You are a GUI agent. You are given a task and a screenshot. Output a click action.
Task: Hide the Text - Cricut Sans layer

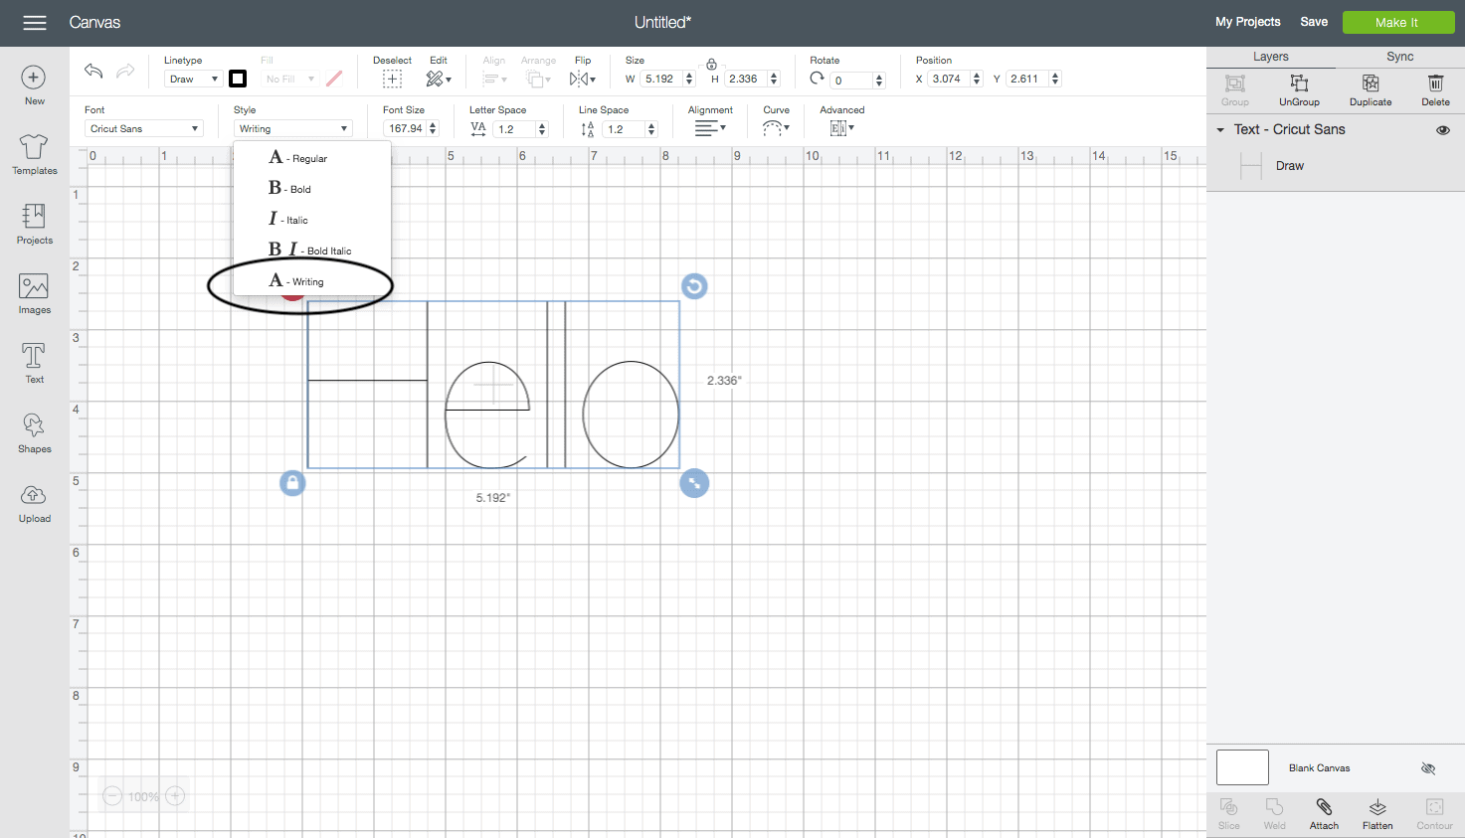click(1442, 130)
